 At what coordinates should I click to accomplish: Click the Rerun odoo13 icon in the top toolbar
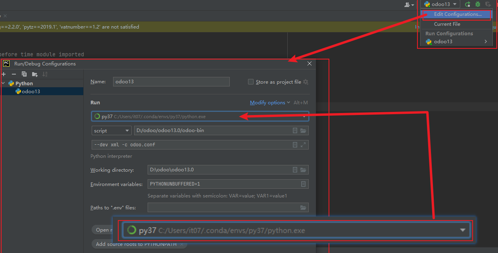pos(468,4)
